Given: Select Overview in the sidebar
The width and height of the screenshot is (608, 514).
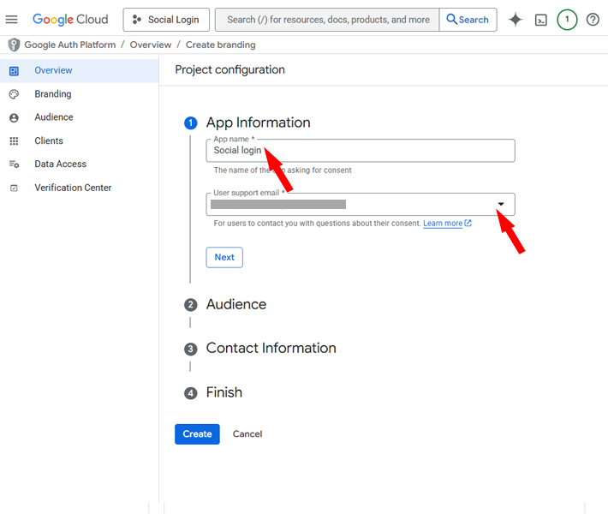Looking at the screenshot, I should click(79, 70).
